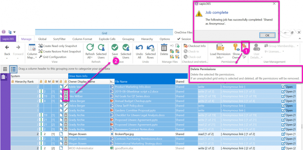Collapse the ribbon with the chevron
This screenshot has height=150, width=303.
(x=300, y=39)
